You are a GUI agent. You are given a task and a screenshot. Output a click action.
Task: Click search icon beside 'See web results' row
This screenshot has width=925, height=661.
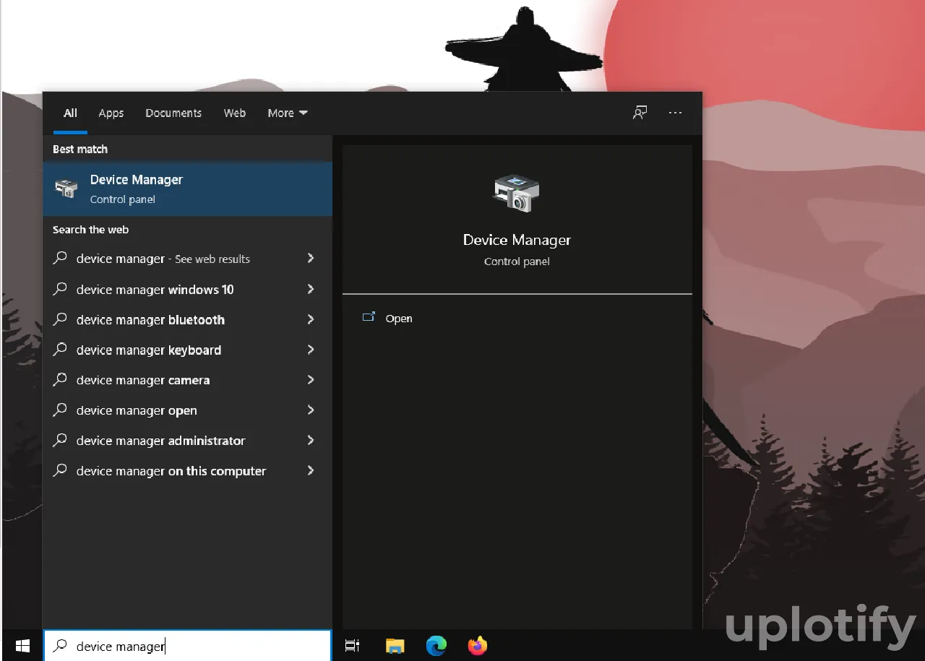[61, 258]
